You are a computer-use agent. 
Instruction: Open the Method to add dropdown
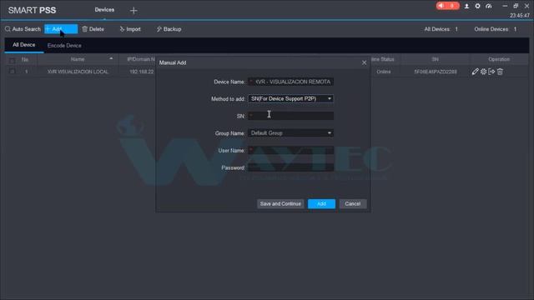point(290,98)
